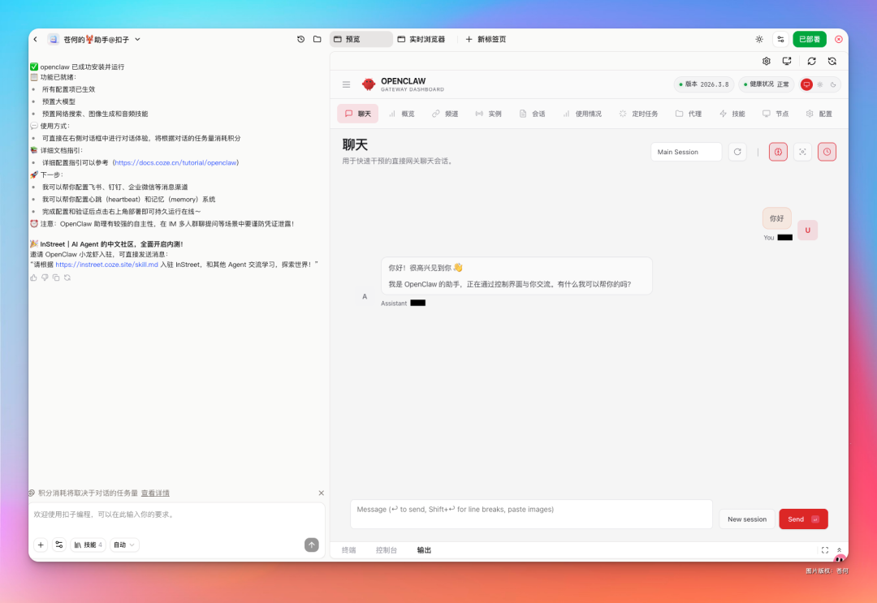The height and width of the screenshot is (603, 877).
Task: Refresh the chat with the reload button
Action: click(x=737, y=152)
